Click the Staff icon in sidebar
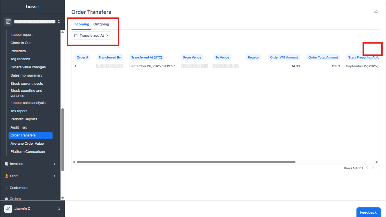386x217 pixels. click(x=6, y=176)
